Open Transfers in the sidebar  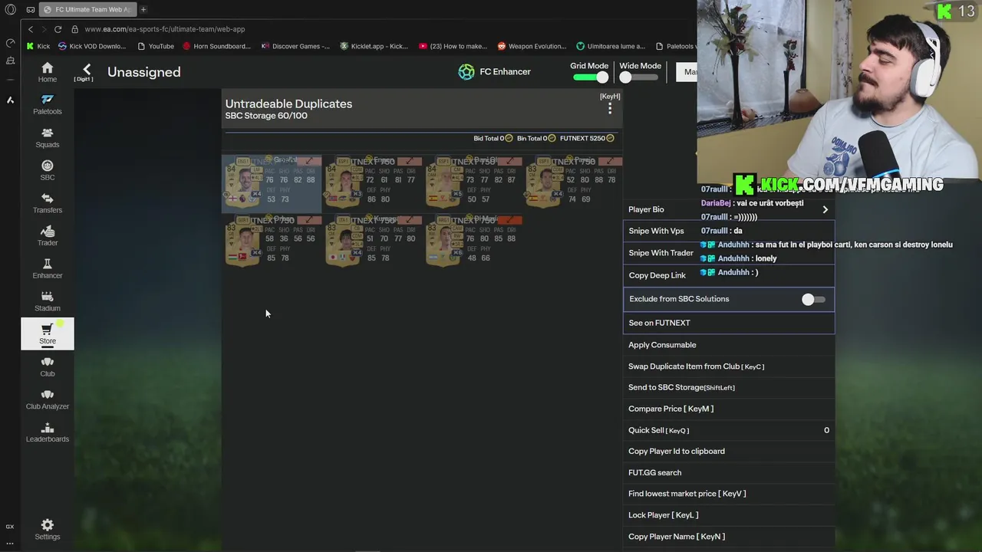point(48,203)
